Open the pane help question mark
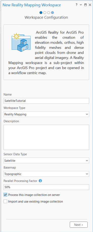The image size is (93, 232). click(77, 5)
